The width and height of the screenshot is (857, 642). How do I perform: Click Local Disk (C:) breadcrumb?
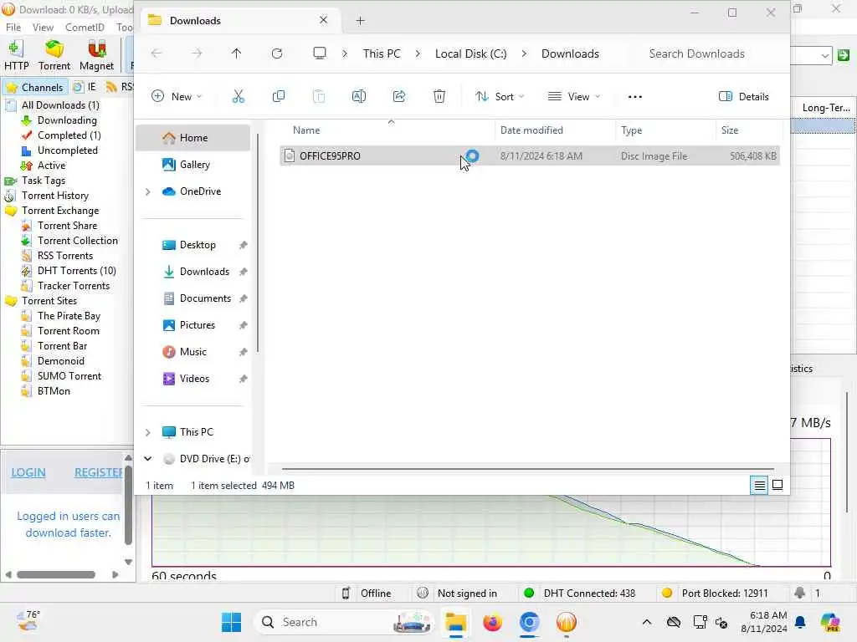pos(470,53)
